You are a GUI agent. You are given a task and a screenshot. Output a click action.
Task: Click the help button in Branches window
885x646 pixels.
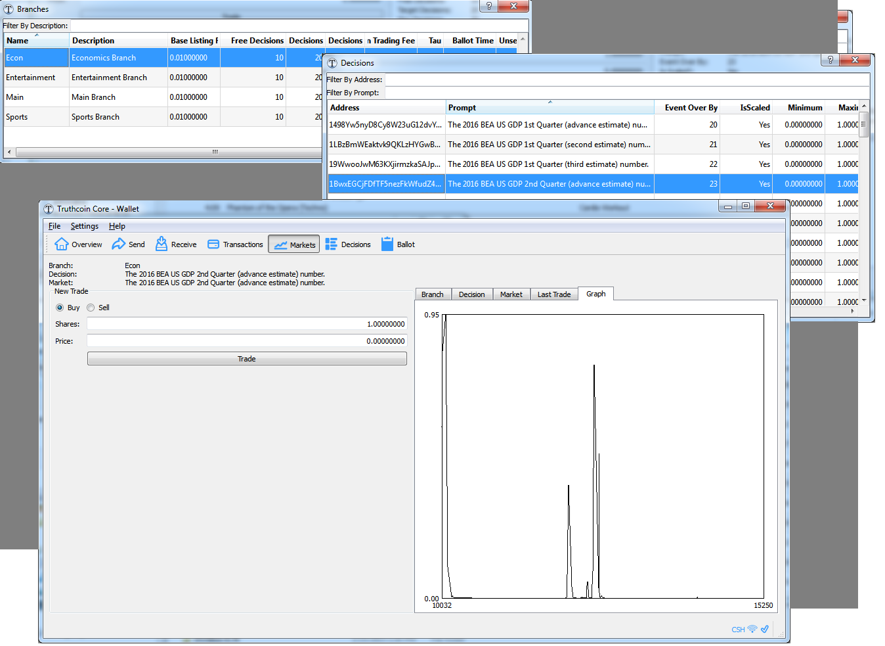[x=488, y=6]
